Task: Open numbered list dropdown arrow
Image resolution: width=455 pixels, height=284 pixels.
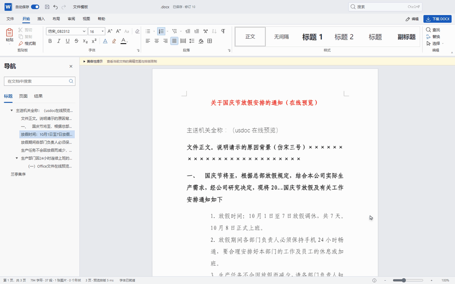Action: pos(167,31)
